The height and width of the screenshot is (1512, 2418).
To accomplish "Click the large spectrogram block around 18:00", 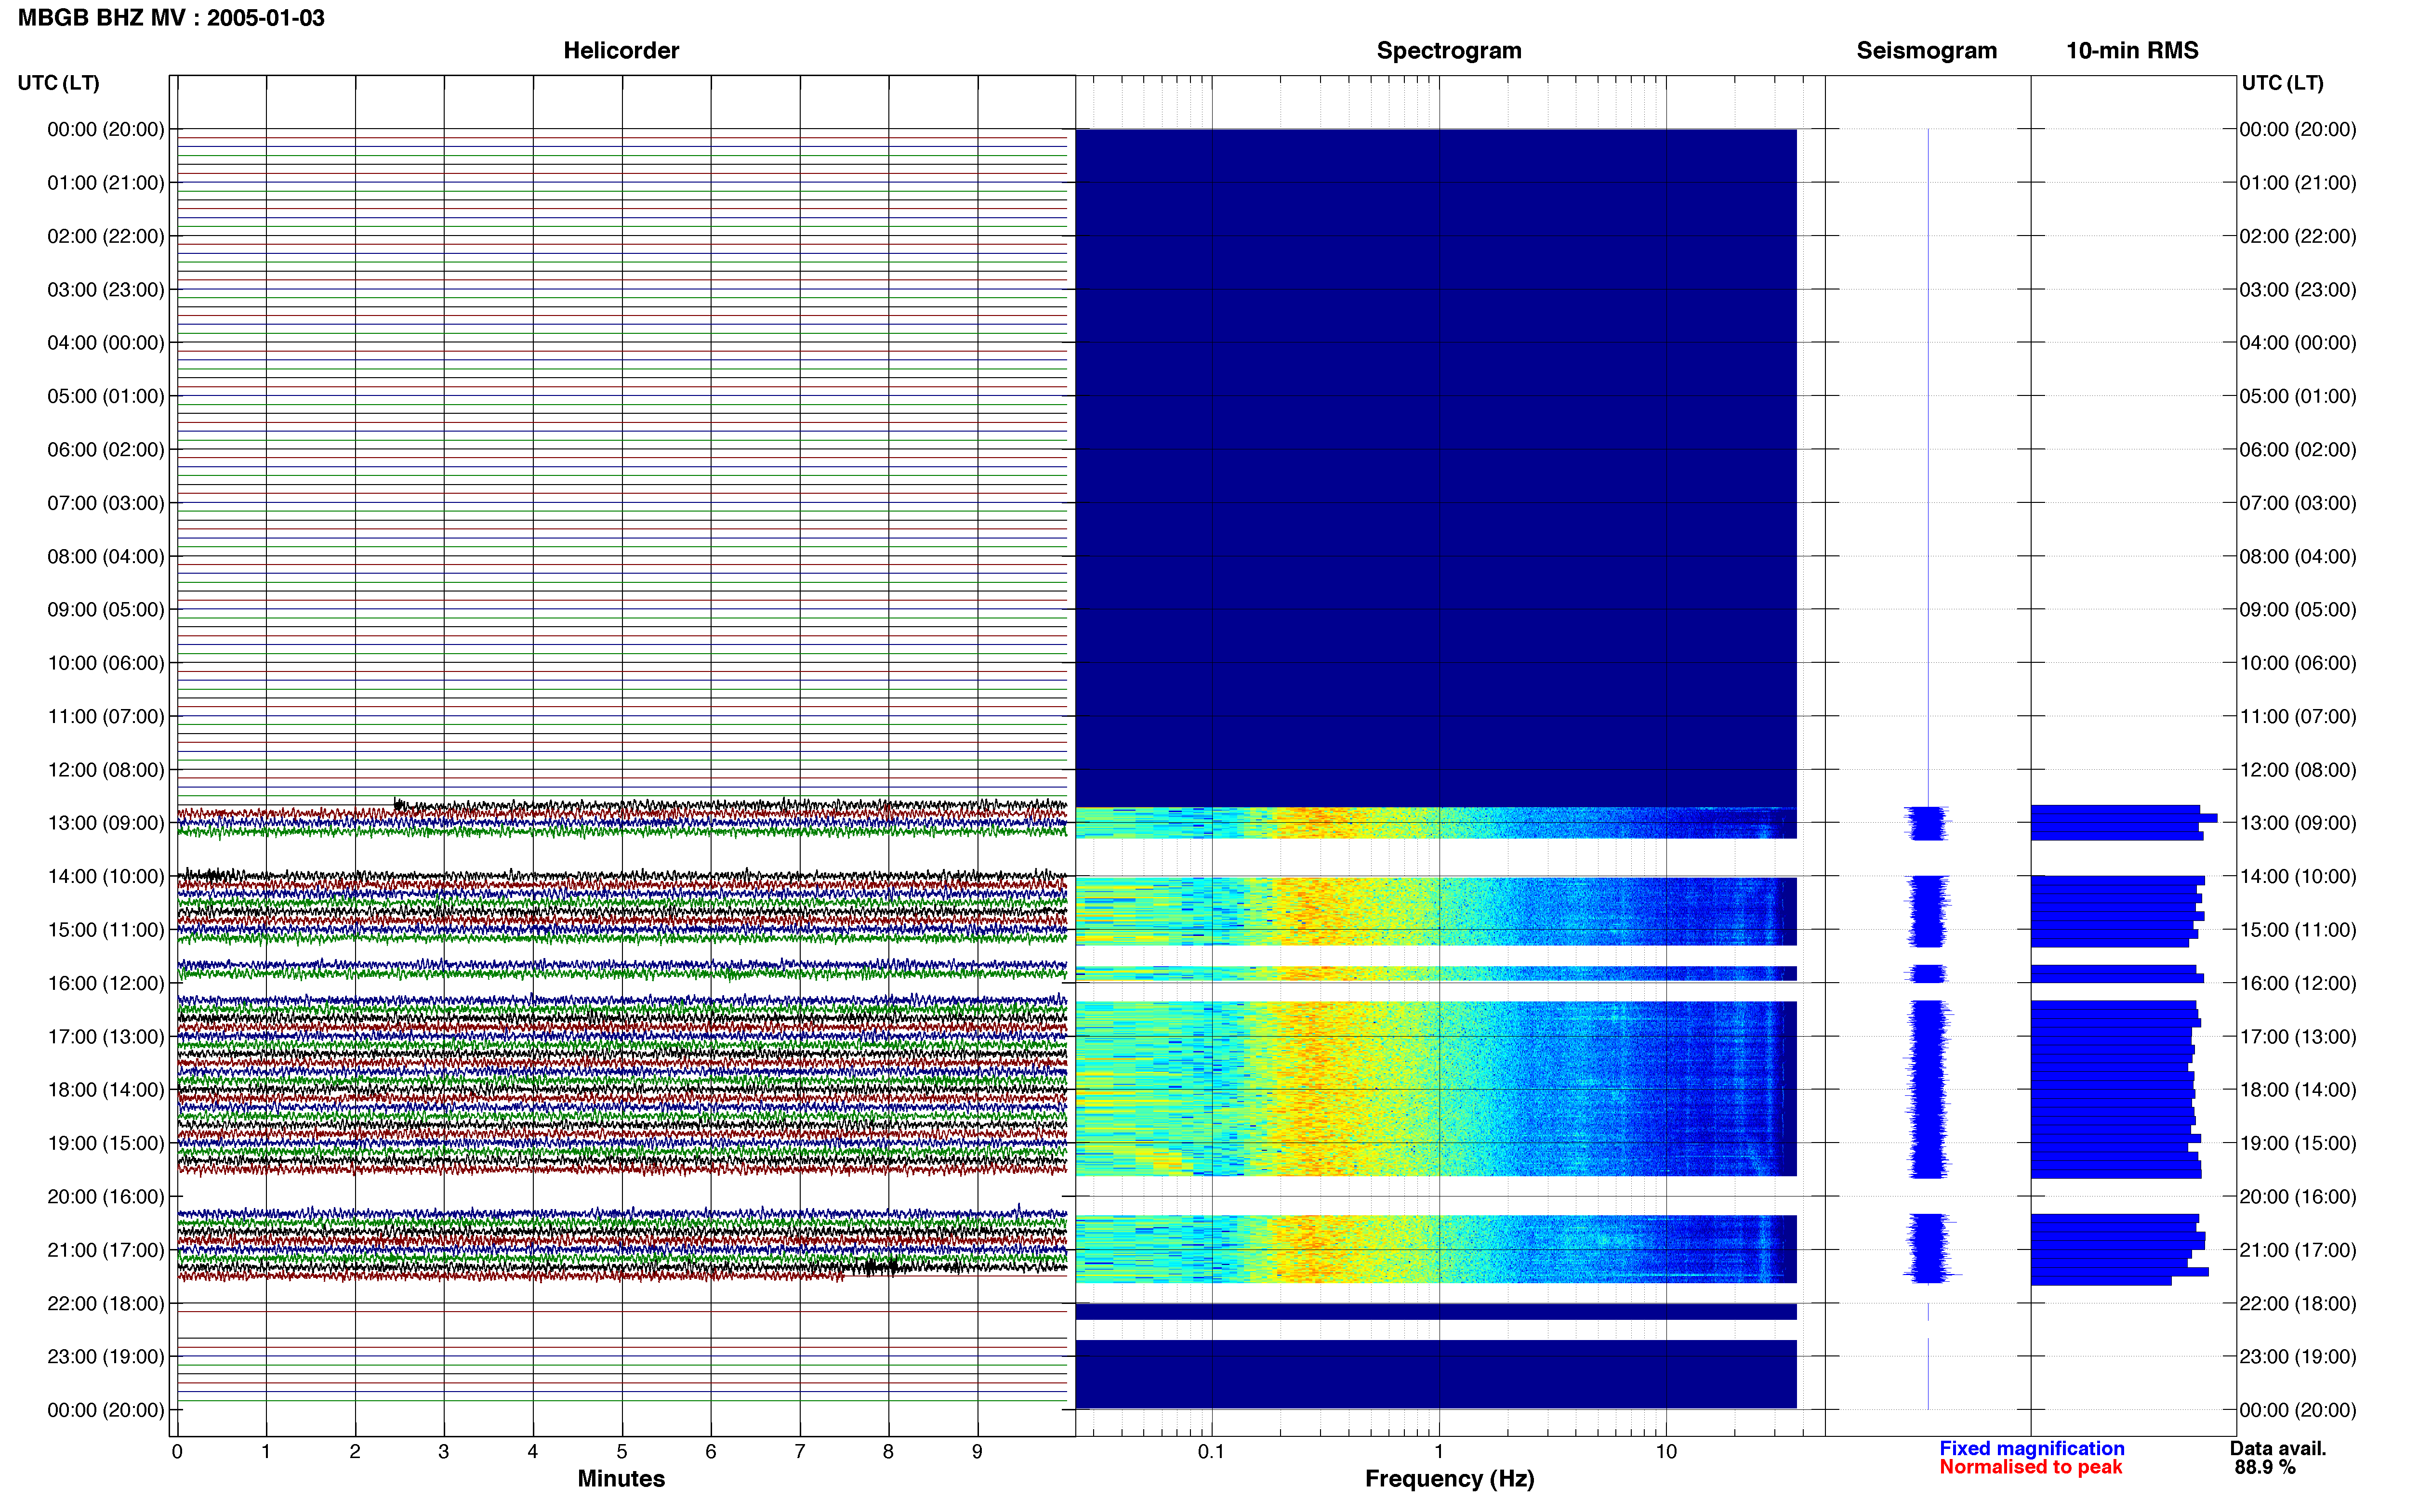I will tap(1436, 1088).
